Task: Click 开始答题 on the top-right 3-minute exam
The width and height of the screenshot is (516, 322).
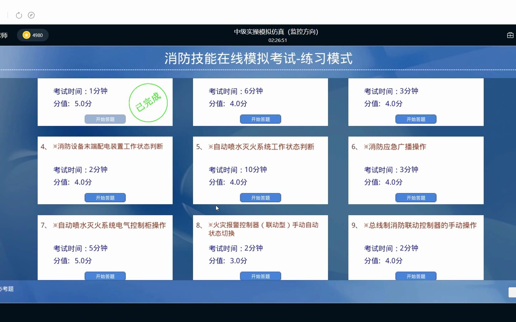Action: point(416,119)
